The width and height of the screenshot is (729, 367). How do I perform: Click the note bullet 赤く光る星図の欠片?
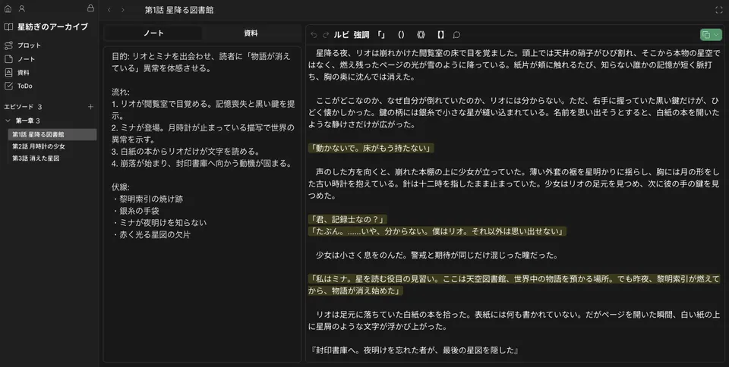pos(152,234)
